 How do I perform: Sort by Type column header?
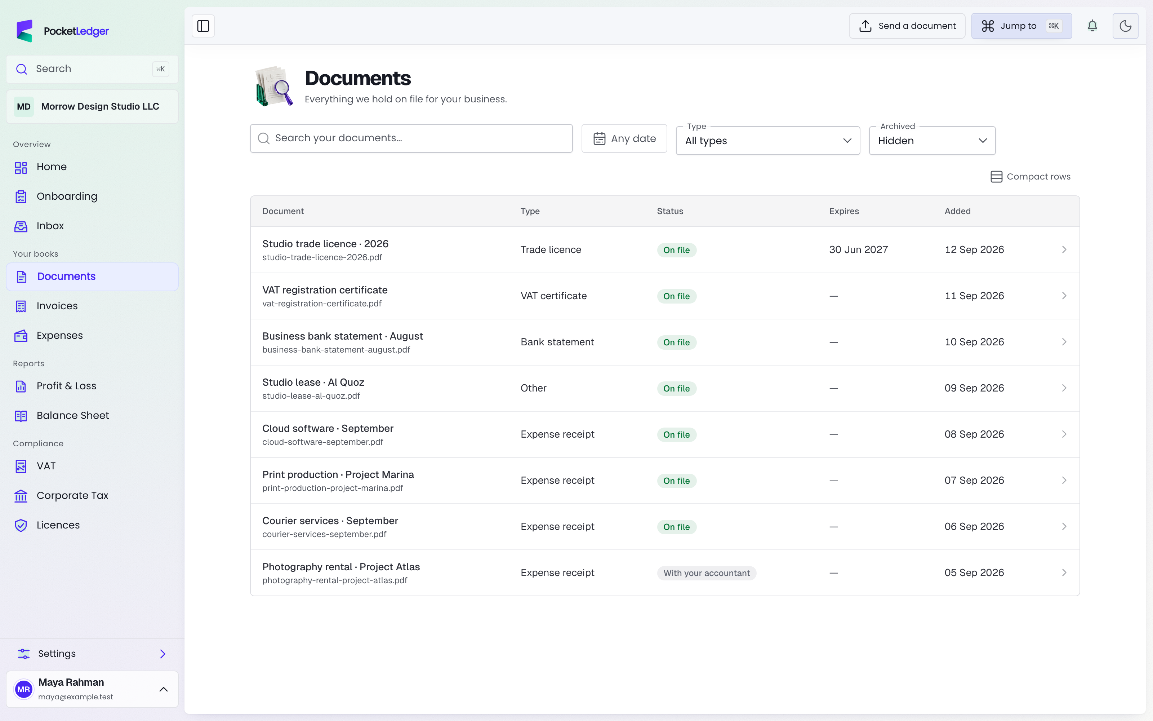[530, 211]
